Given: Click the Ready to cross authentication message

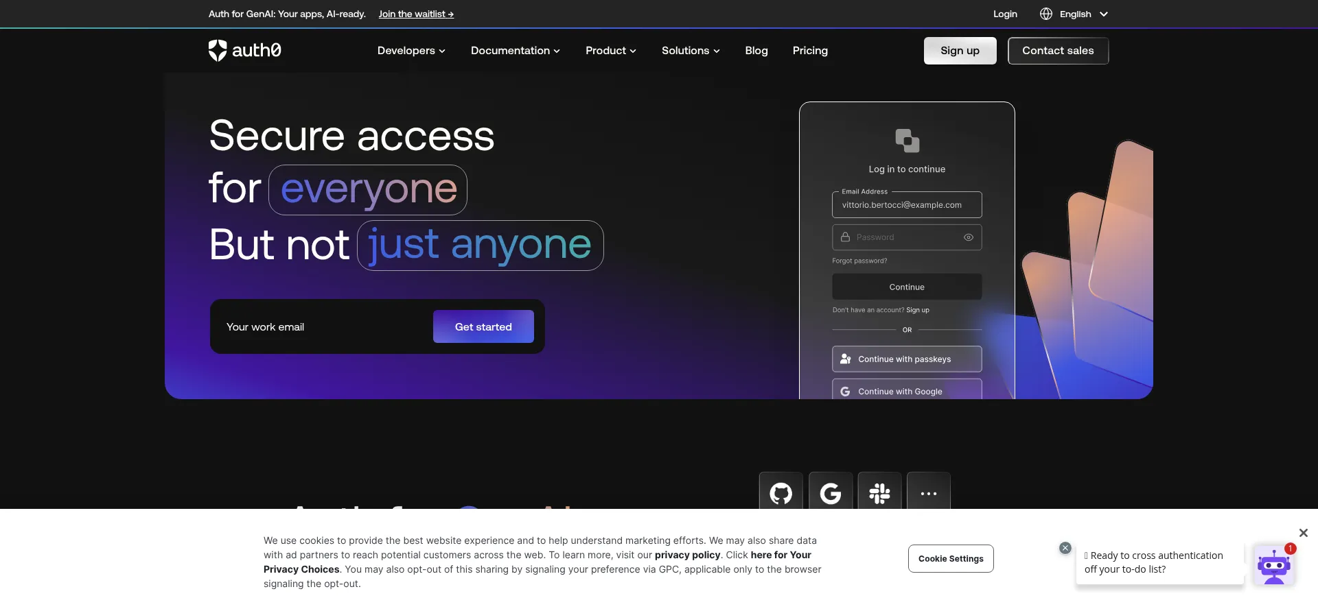Looking at the screenshot, I should point(1159,562).
